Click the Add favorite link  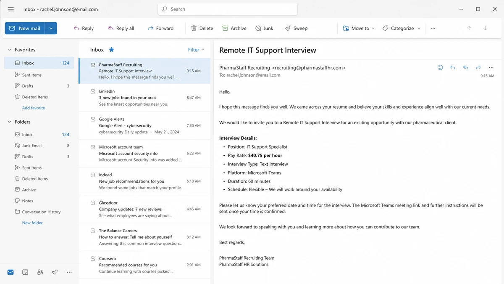tap(34, 108)
